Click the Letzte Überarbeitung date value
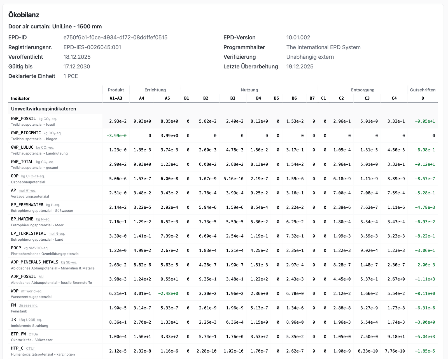Viewport: 448px width, 359px height. tap(300, 66)
